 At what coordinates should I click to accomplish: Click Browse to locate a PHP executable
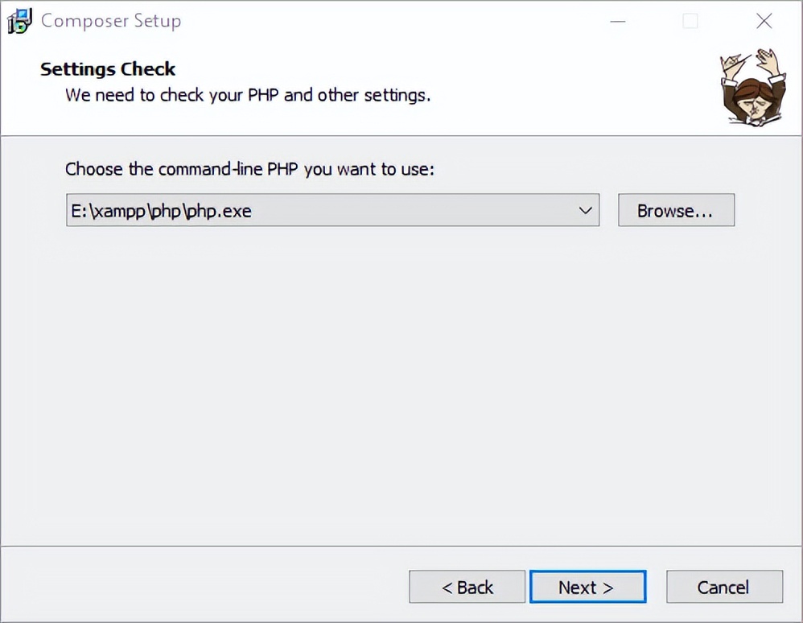tap(676, 210)
